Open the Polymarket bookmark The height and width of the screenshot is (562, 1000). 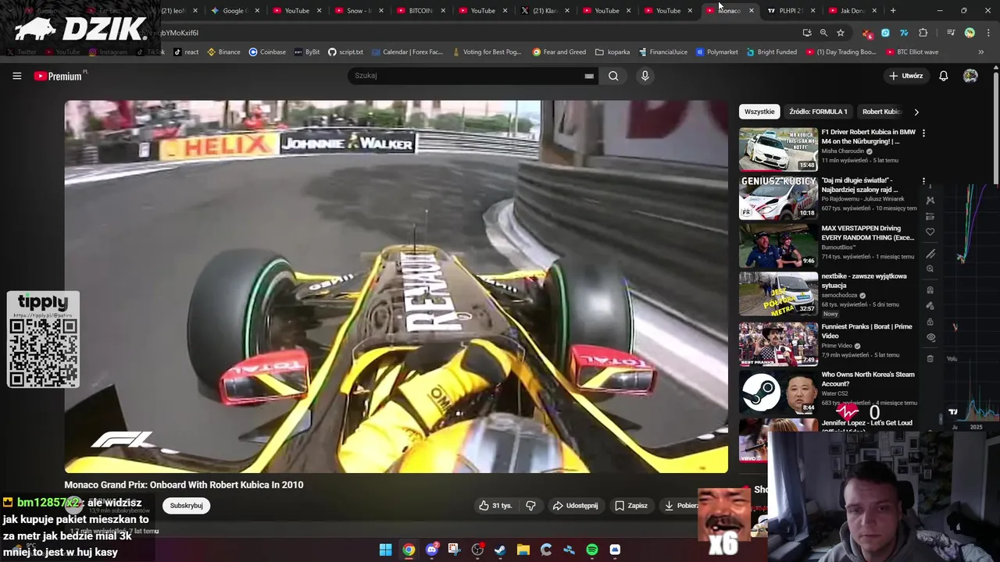(716, 52)
